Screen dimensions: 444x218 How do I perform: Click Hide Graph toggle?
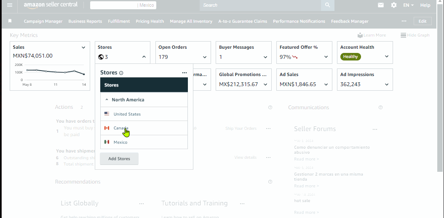click(415, 35)
